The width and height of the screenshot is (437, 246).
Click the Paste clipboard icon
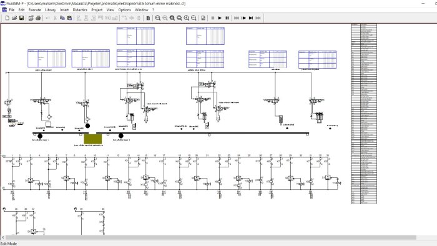coord(69,18)
